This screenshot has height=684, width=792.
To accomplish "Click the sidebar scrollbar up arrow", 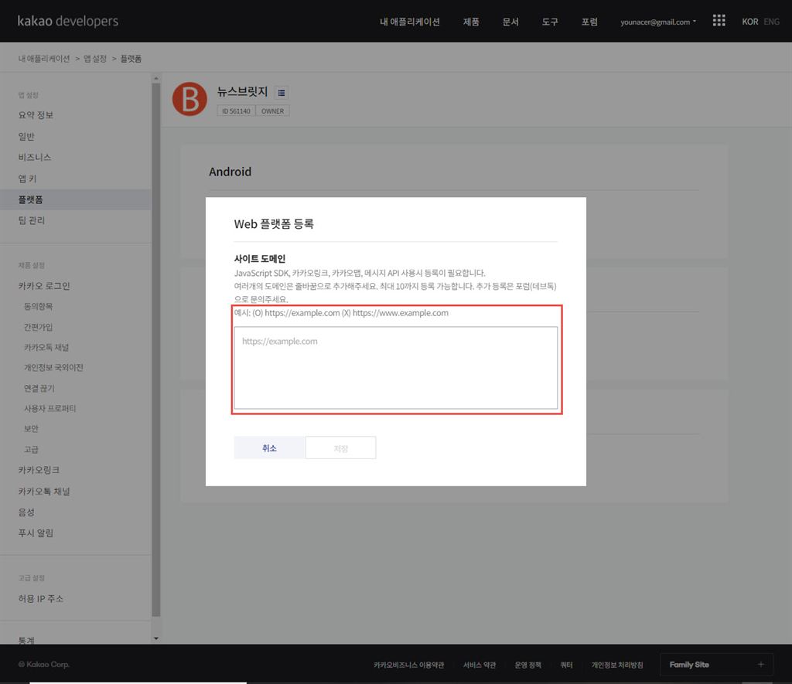I will [156, 78].
